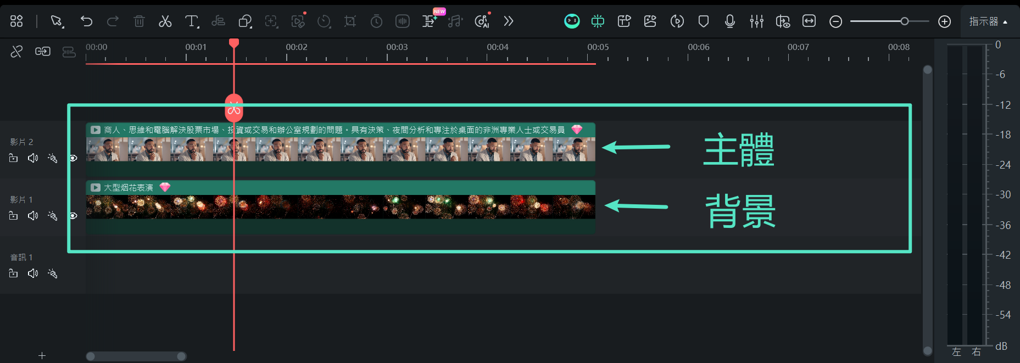Viewport: 1020px width, 363px height.
Task: Open the audio mixer sliders icon
Action: [756, 21]
